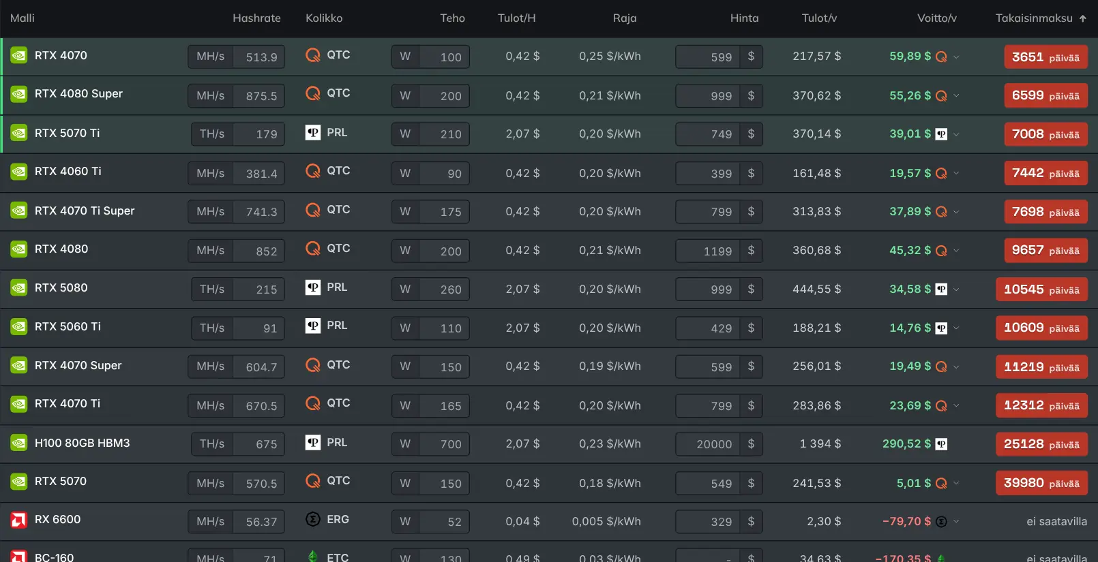Screen dimensions: 1098x562
Task: Open profit coin dropdown for RTX 5070 Ti
Action: pyautogui.click(x=956, y=135)
